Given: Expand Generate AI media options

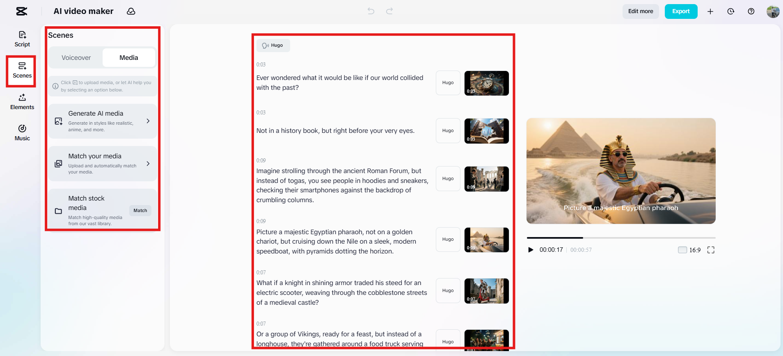Looking at the screenshot, I should (x=148, y=121).
